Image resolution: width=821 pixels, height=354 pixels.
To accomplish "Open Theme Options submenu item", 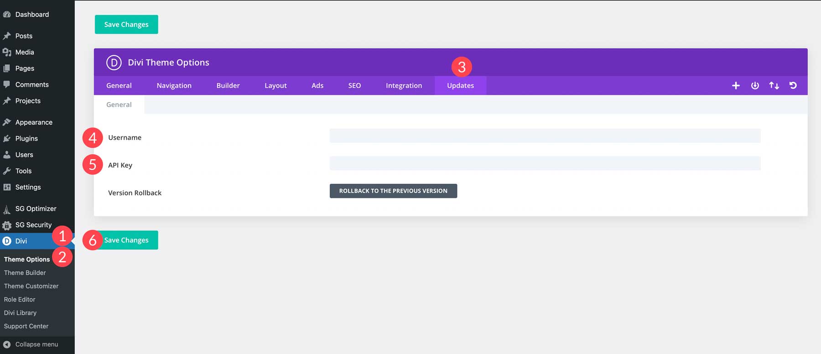I will coord(27,259).
